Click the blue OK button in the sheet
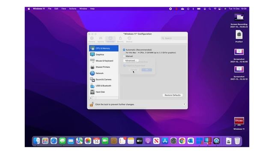This screenshot has width=274, height=154. [x=147, y=70]
